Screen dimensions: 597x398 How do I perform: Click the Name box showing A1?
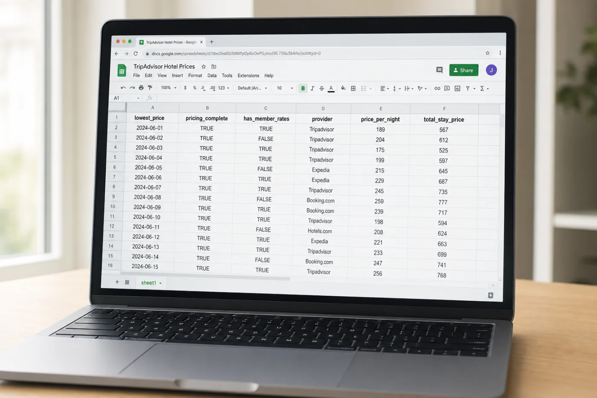(126, 98)
